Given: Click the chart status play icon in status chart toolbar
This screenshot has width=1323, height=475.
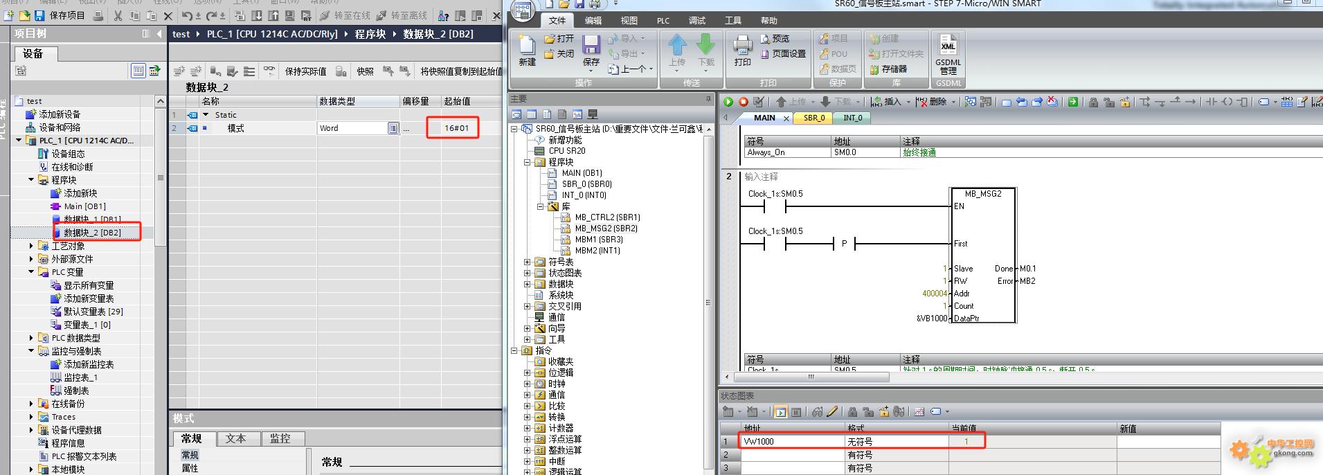Looking at the screenshot, I should [x=781, y=412].
